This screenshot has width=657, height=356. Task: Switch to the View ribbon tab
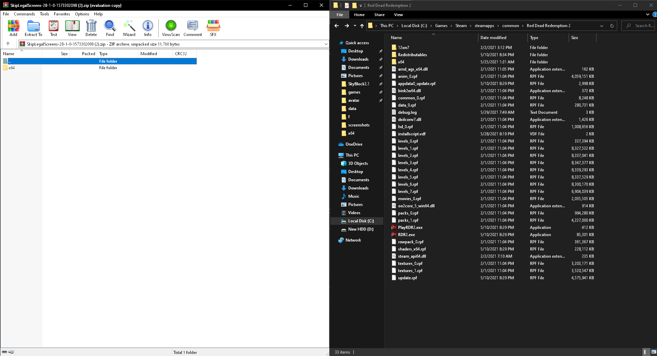click(398, 15)
